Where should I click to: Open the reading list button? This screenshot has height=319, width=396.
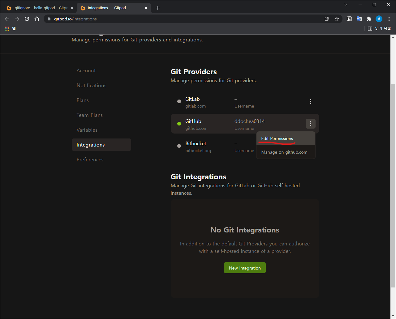pyautogui.click(x=379, y=28)
